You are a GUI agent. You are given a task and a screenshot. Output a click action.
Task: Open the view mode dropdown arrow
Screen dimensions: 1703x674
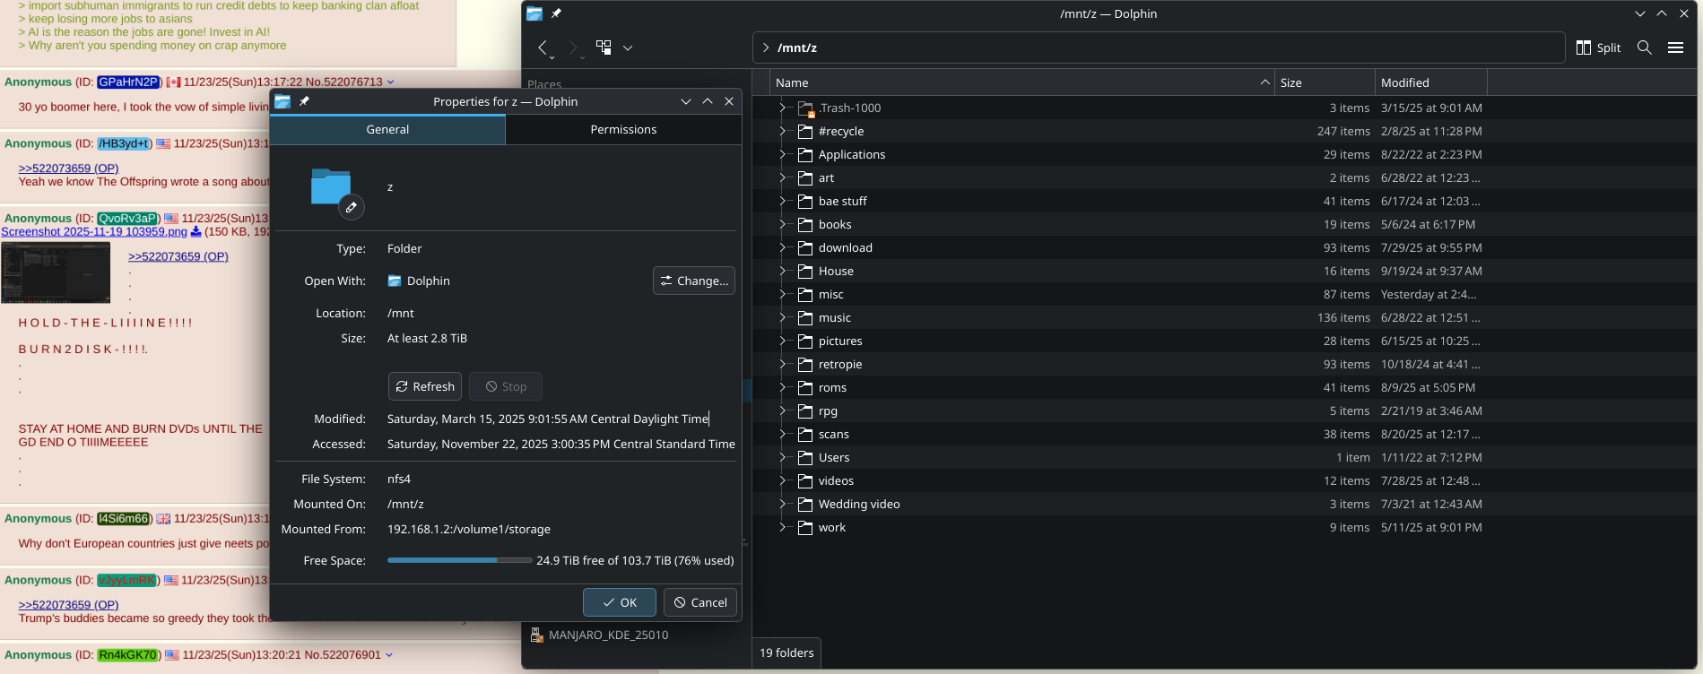click(628, 48)
